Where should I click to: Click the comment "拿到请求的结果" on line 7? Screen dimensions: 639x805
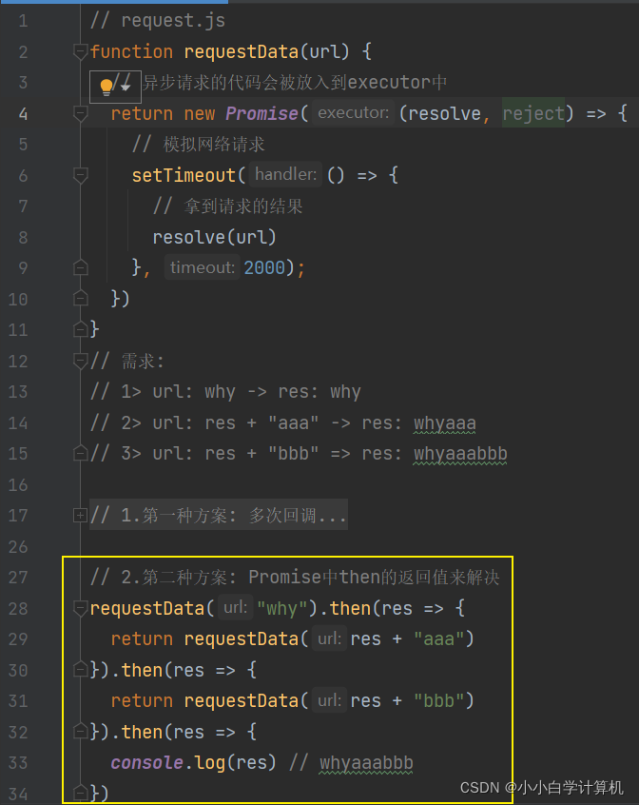[x=243, y=206]
